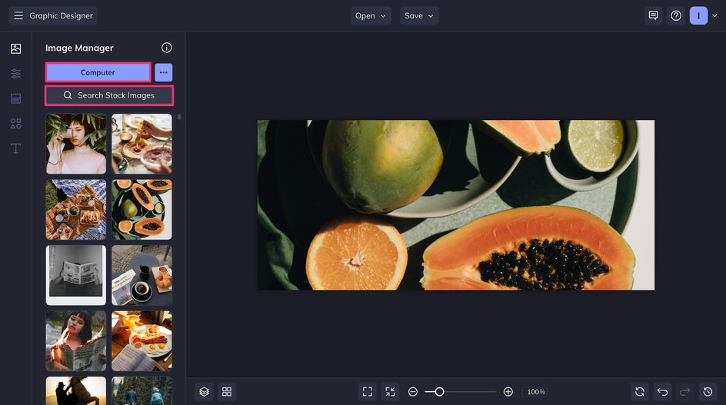Undo the last action
The width and height of the screenshot is (726, 405).
click(x=663, y=392)
